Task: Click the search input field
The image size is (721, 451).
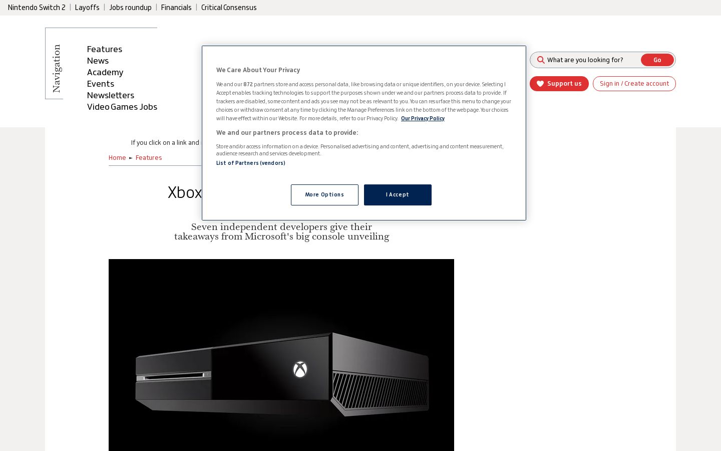Action: click(592, 60)
